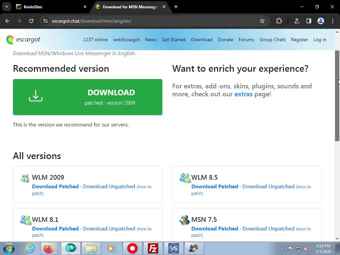
Task: Open the News nav item
Action: click(x=151, y=40)
